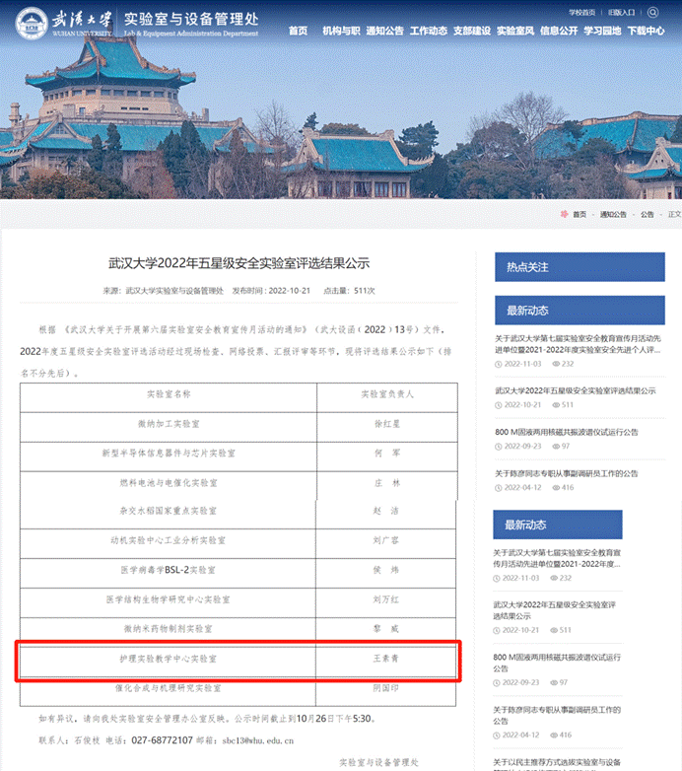
Task: Select 下载中心 from the top navigation
Action: pyautogui.click(x=645, y=31)
